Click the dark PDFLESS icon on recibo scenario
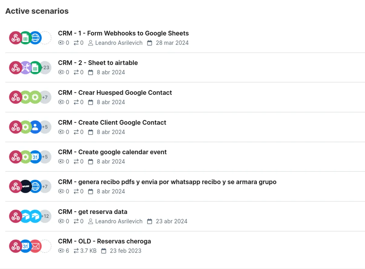365x269 pixels. click(25, 186)
